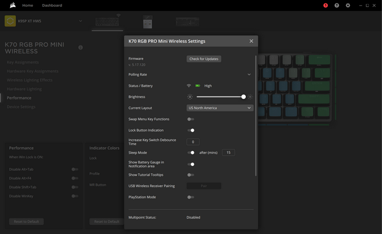Click the device info icon beside K70 title

tap(80, 47)
